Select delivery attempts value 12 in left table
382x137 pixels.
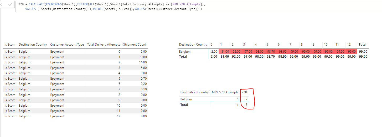[x=118, y=116]
